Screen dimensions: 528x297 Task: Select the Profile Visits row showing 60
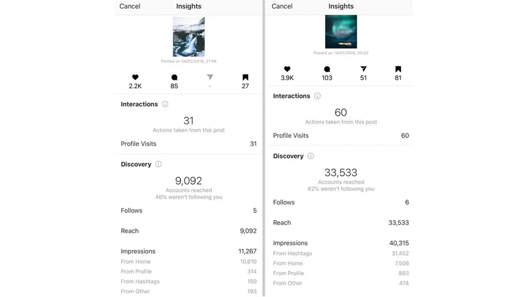click(x=341, y=135)
